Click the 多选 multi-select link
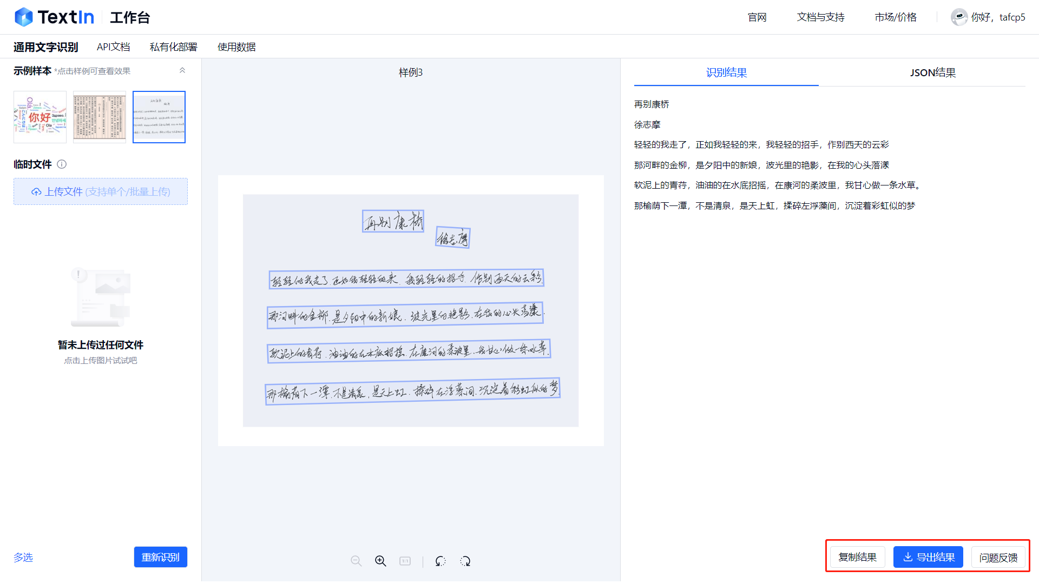This screenshot has height=584, width=1039. (23, 558)
